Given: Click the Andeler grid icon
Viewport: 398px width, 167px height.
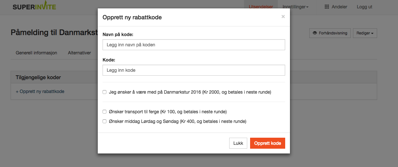Looking at the screenshot, I should 327,7.
